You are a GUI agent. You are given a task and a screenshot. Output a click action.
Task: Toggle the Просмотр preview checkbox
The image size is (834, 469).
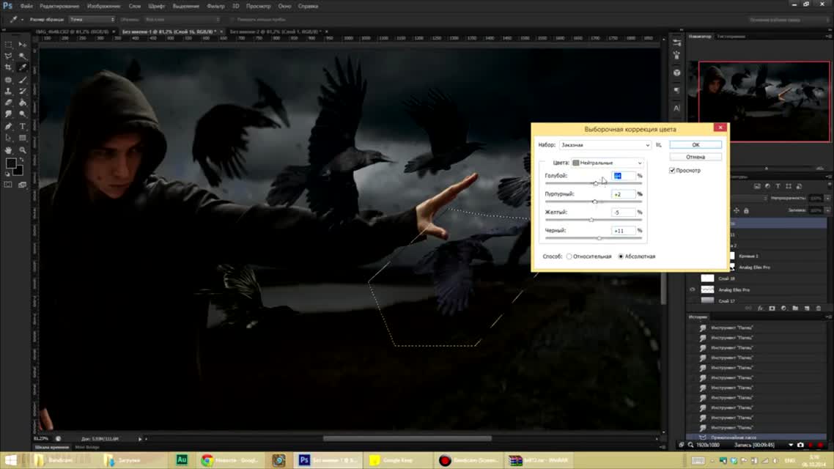[672, 171]
